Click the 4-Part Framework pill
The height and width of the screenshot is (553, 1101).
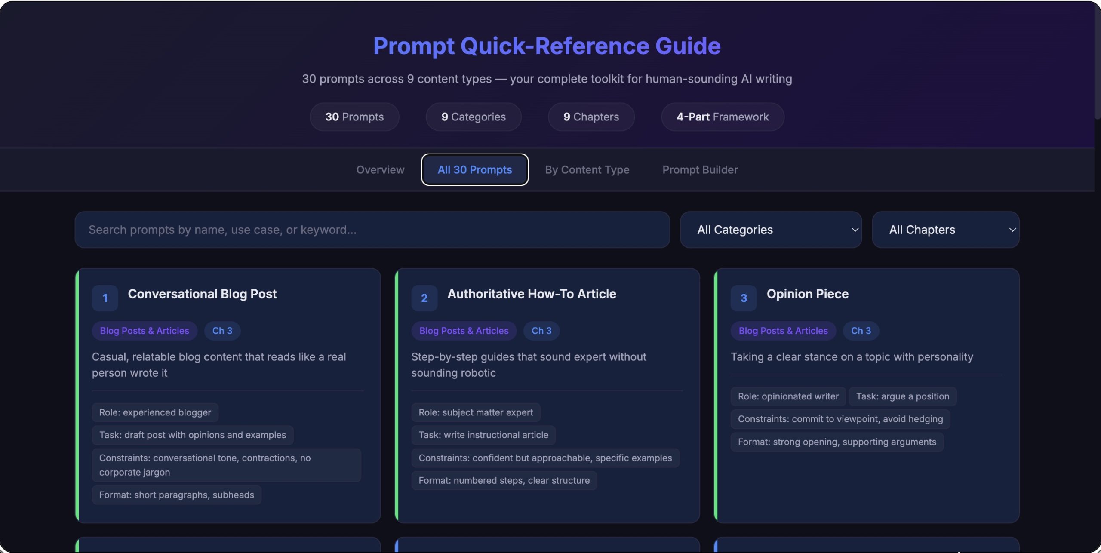pos(722,117)
